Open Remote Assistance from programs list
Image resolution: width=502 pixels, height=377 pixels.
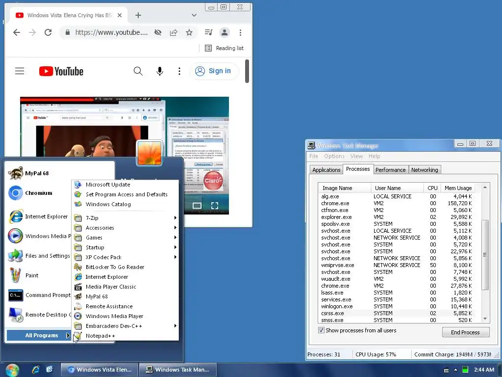pos(125,306)
